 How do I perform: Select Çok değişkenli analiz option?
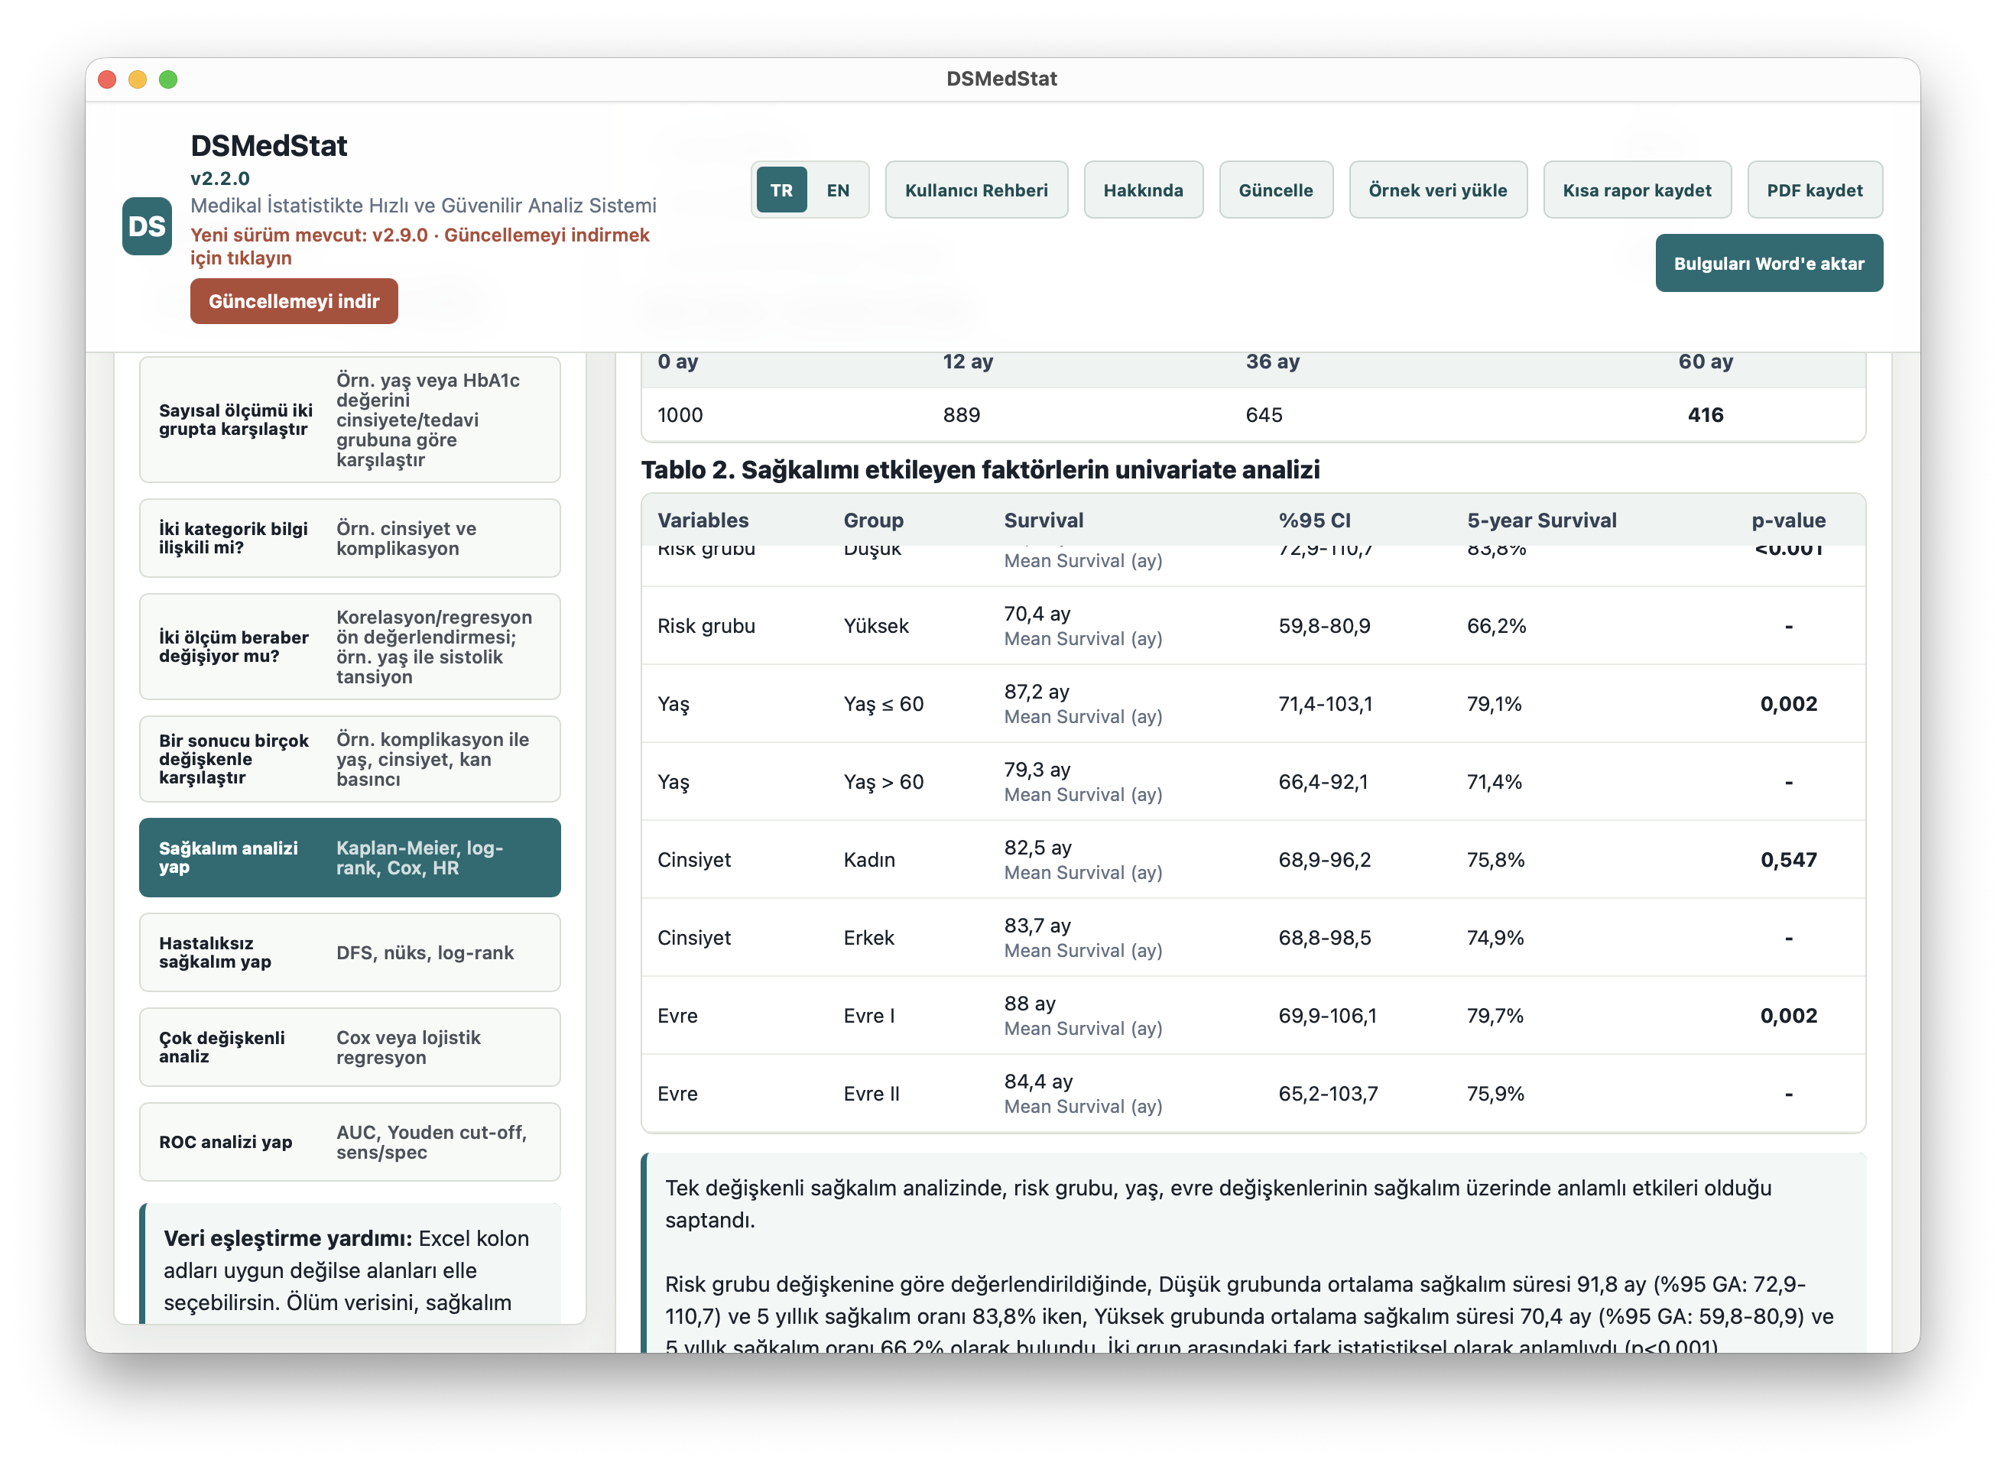pyautogui.click(x=349, y=1048)
